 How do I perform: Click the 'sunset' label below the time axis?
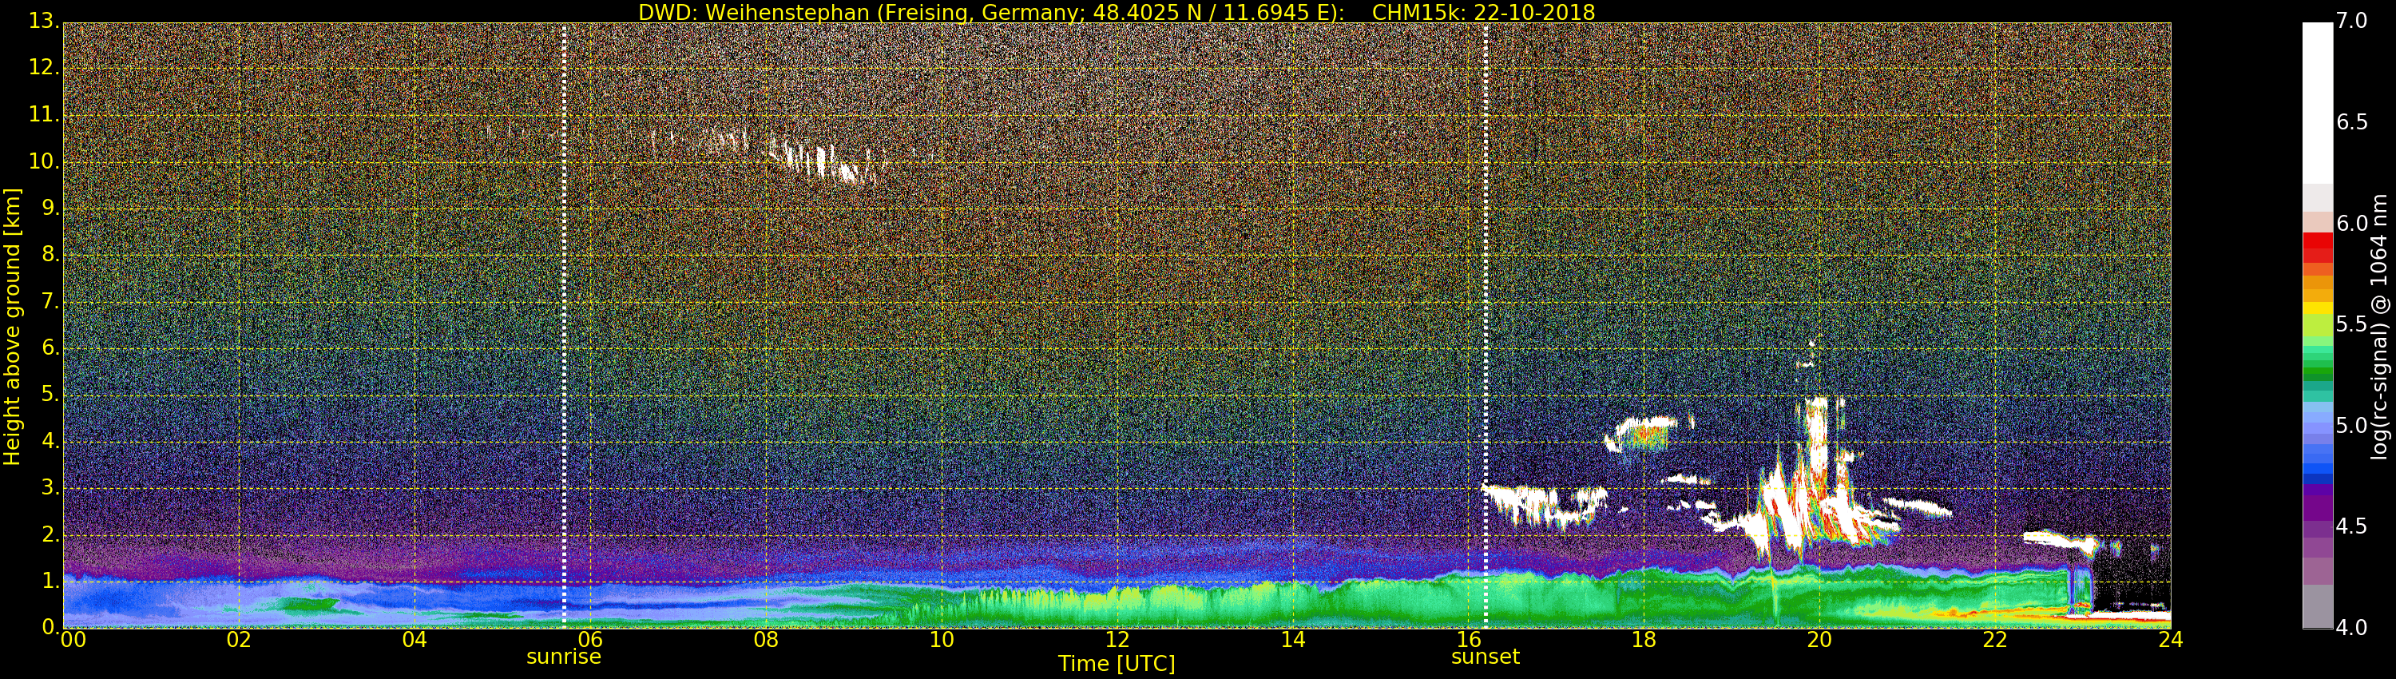pos(1485,657)
